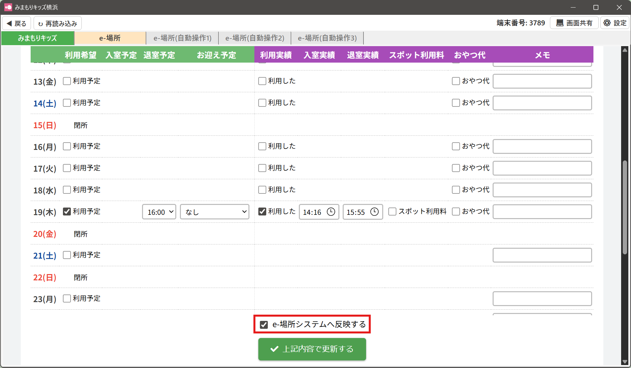Click the memo field for 16(月)
Viewport: 631px width, 368px height.
[542, 146]
